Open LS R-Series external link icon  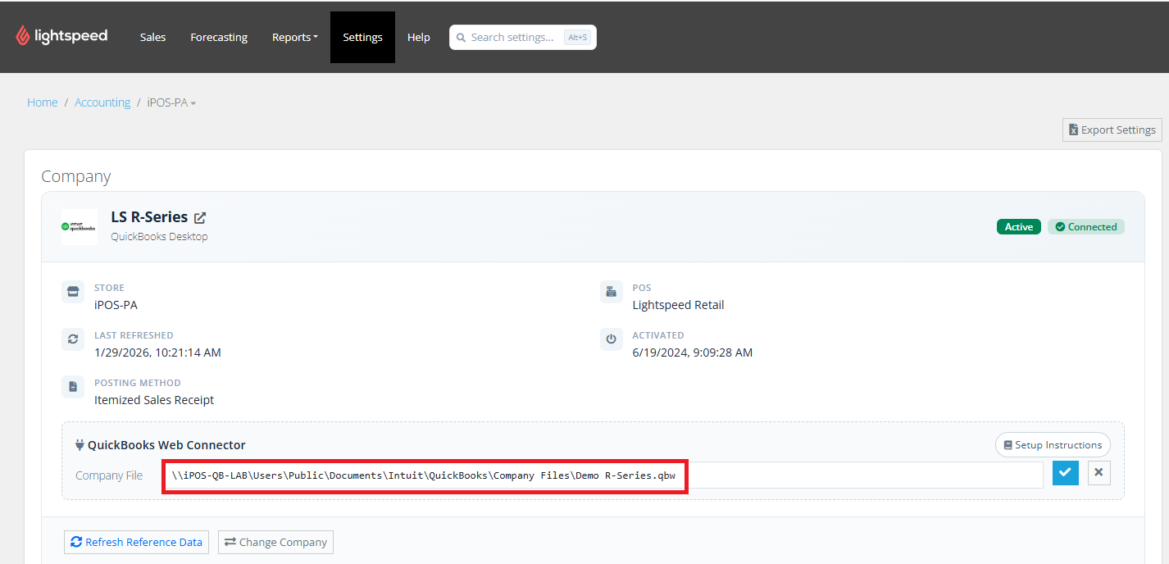pyautogui.click(x=200, y=217)
